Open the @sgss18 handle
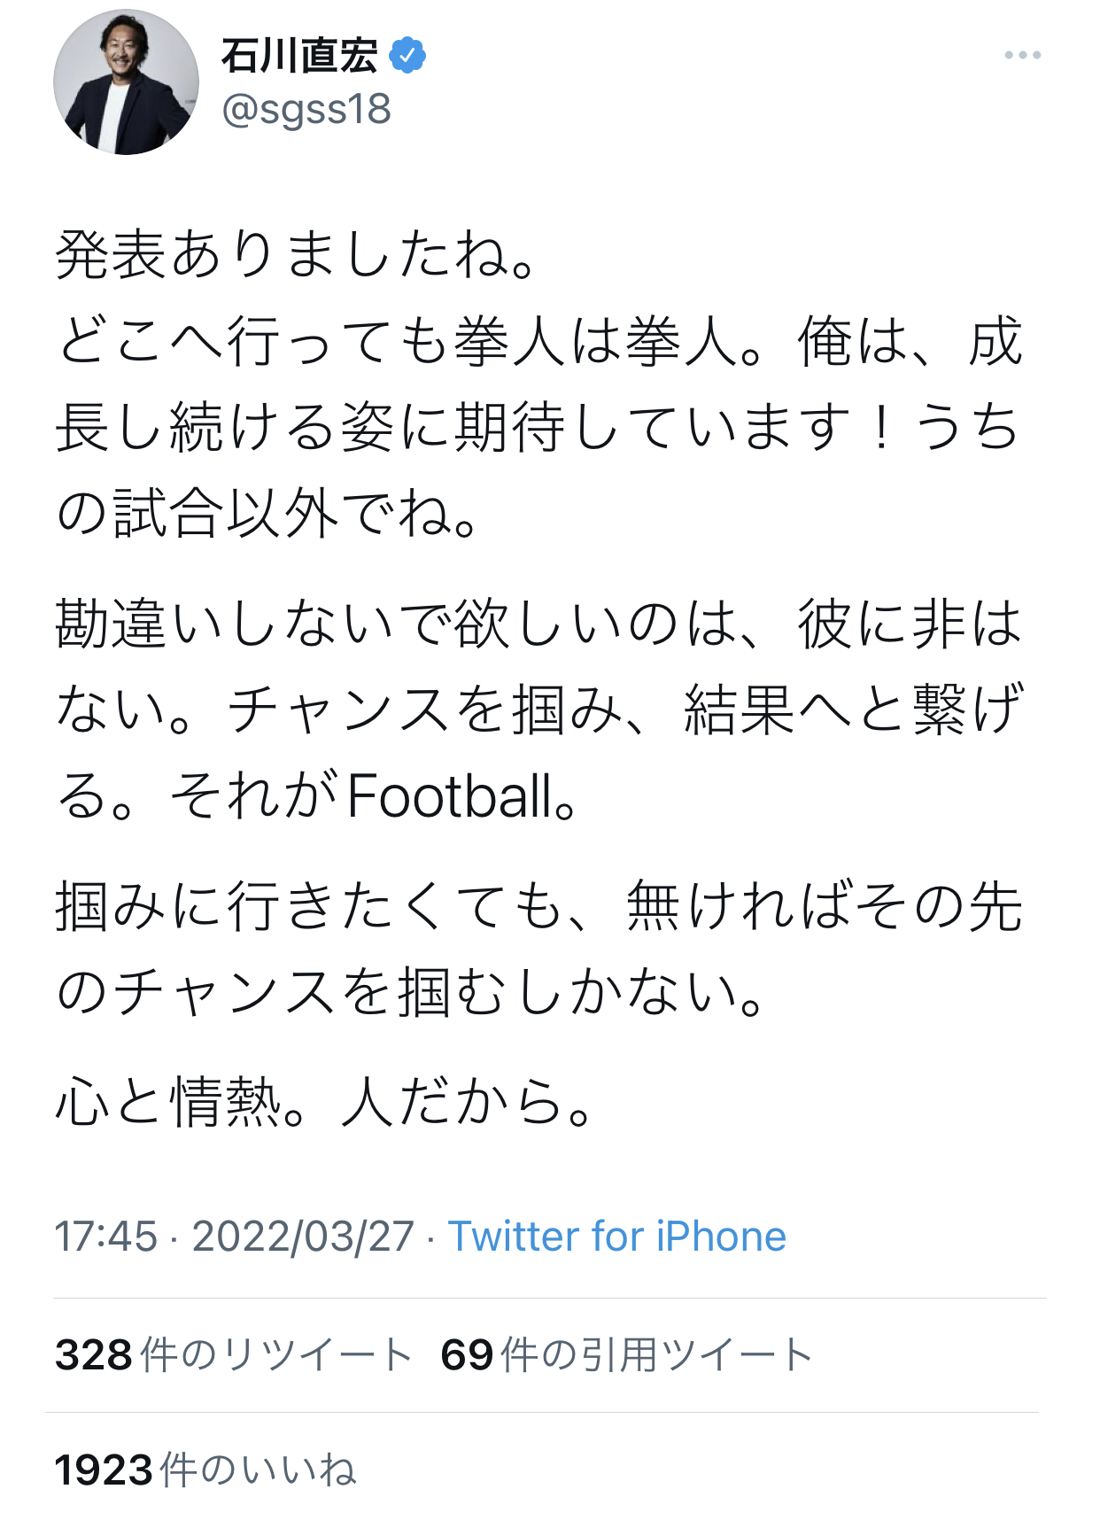Image resolution: width=1100 pixels, height=1520 pixels. [x=306, y=110]
